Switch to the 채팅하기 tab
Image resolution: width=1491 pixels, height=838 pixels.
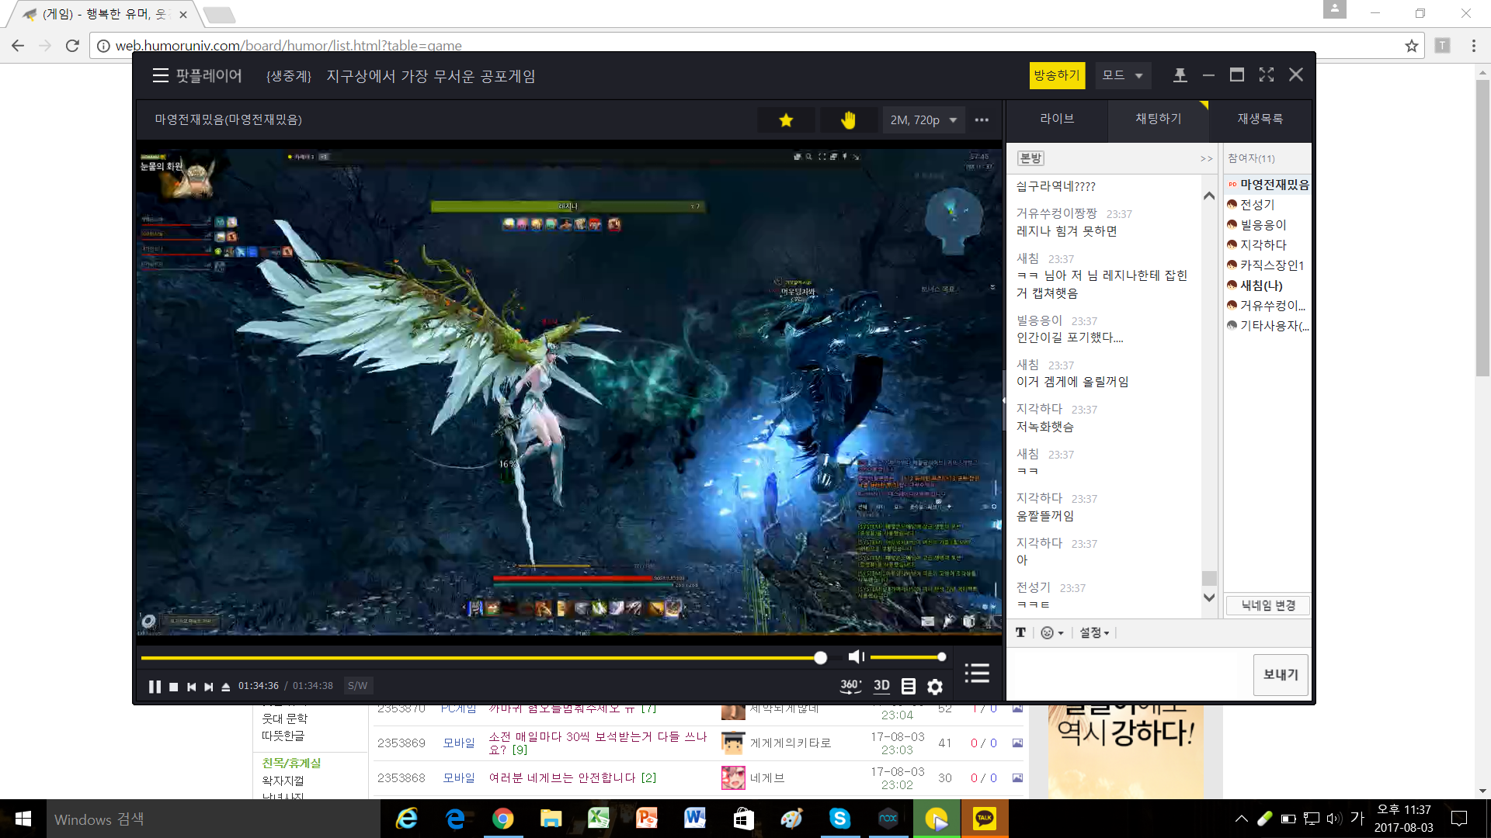[x=1158, y=119]
